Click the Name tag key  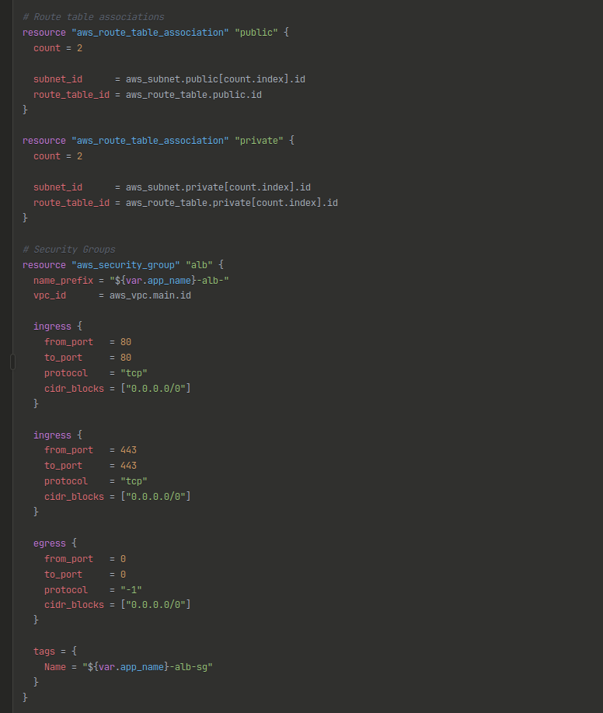click(x=55, y=667)
